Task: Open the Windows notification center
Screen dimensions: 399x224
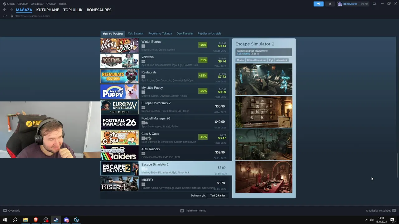Action: 393,220
